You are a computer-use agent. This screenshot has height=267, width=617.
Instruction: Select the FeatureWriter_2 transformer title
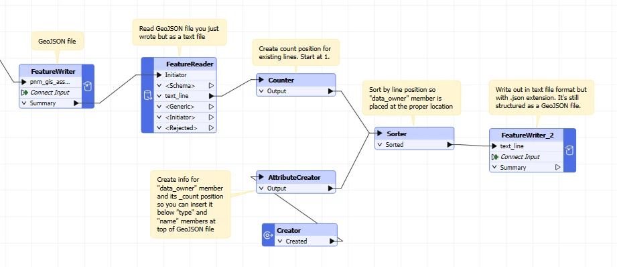[527, 135]
